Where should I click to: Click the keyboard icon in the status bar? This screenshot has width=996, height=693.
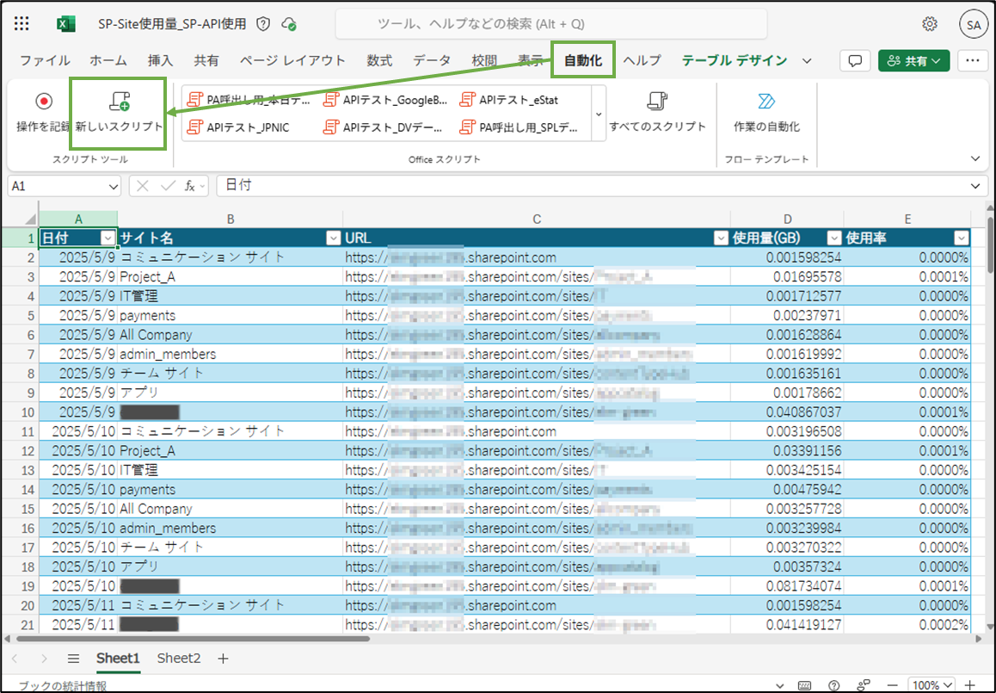804,685
